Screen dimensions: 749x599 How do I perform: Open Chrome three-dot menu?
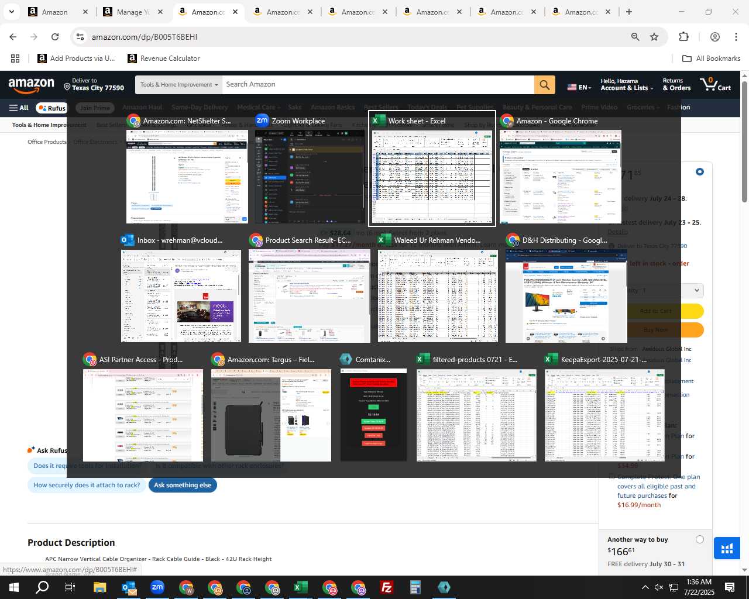(736, 37)
